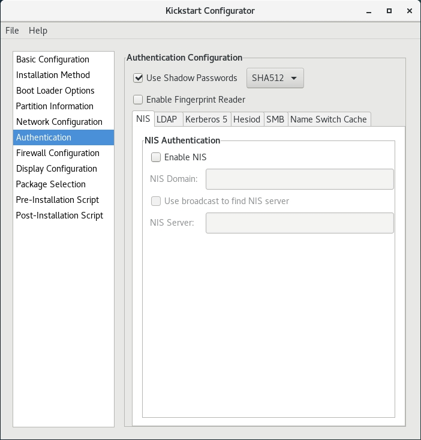The width and height of the screenshot is (421, 440).
Task: Open the Help menu
Action: coord(38,31)
